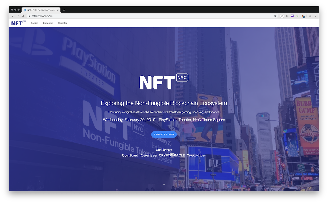Click the incognito profile icon
Image resolution: width=328 pixels, height=203 pixels.
click(310, 16)
